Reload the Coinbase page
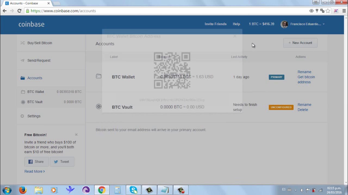This screenshot has width=348, height=195. (19, 11)
